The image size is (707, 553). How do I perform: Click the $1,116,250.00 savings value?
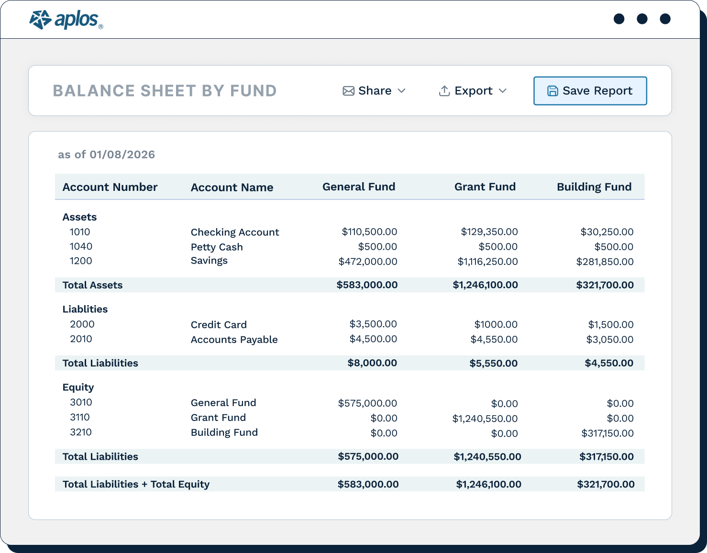[488, 262]
